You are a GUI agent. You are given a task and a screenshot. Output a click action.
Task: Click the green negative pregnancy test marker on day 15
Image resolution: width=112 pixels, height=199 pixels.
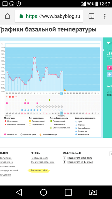pyautogui.click(x=49, y=100)
